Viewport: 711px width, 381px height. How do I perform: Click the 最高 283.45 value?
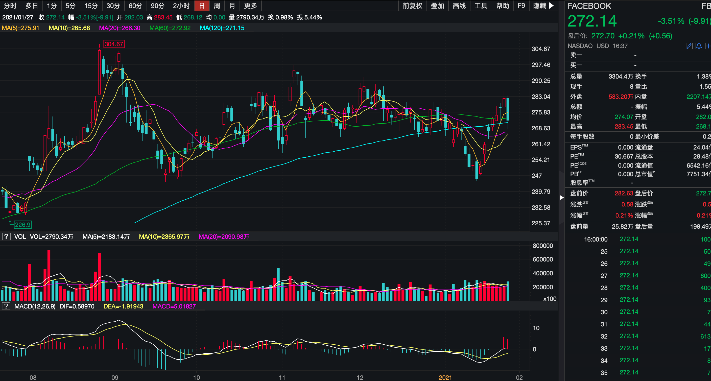(624, 126)
